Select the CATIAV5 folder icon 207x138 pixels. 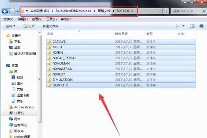tap(49, 42)
